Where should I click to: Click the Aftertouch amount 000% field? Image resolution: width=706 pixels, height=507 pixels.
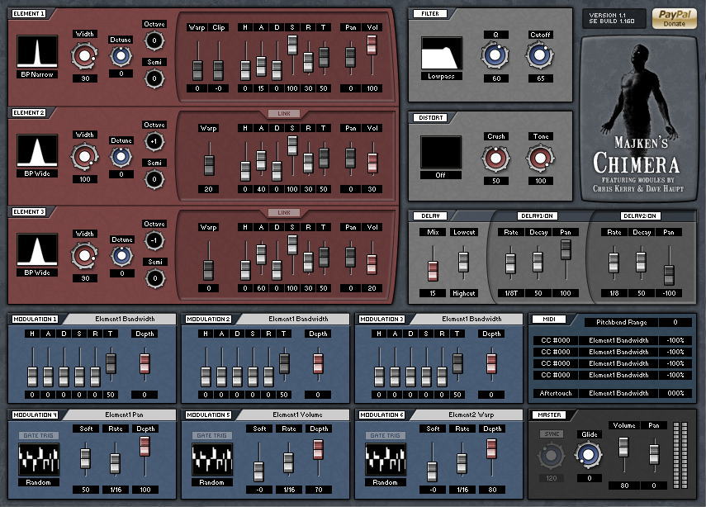675,393
